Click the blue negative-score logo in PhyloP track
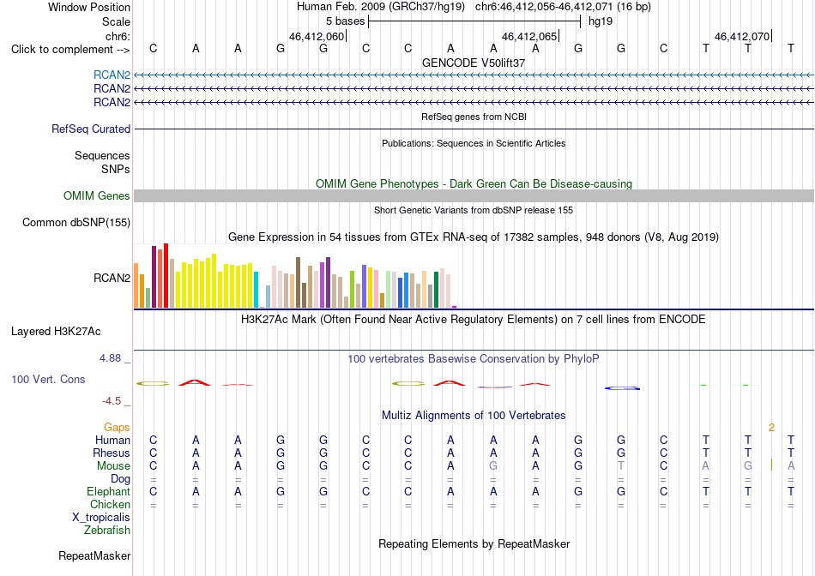 coord(622,388)
